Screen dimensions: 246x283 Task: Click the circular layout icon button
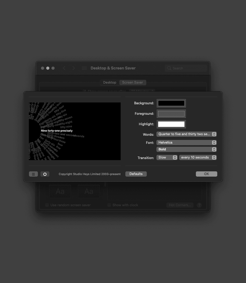pyautogui.click(x=45, y=174)
